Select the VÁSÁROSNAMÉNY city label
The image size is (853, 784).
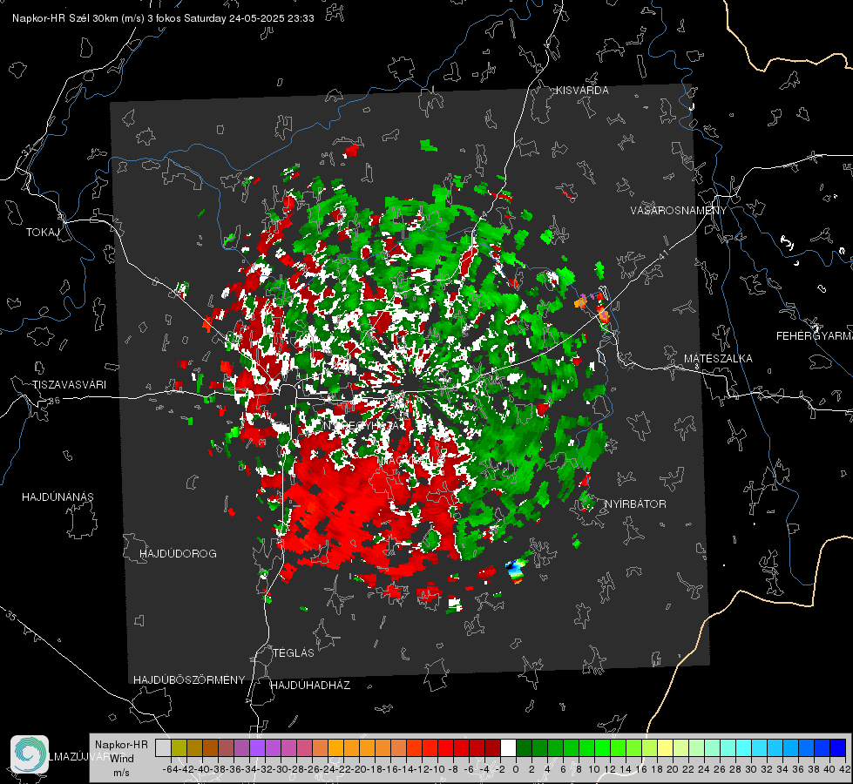point(679,211)
